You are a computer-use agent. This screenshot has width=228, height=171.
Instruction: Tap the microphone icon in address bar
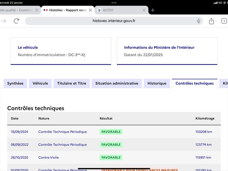pos(198,21)
